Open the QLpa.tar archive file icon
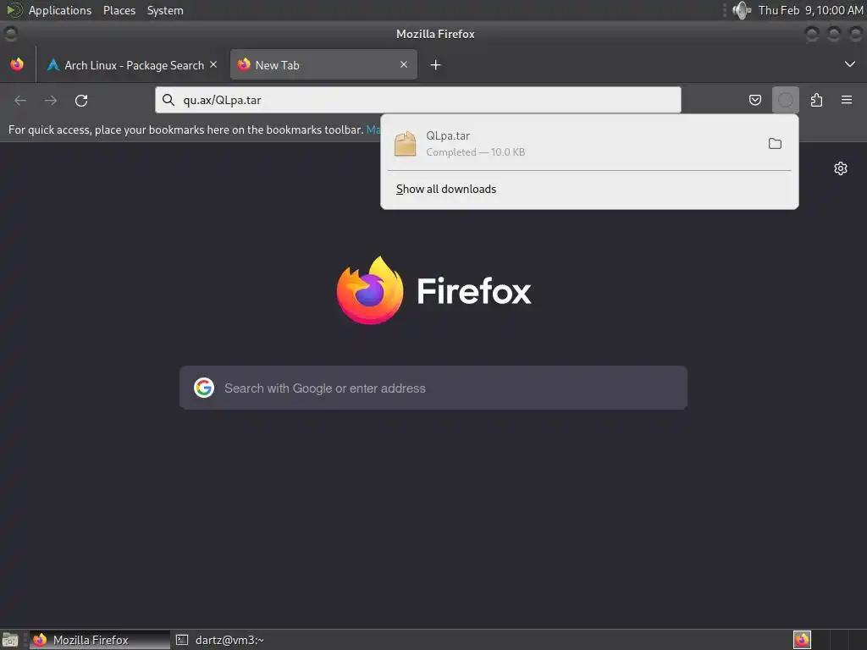 click(406, 144)
